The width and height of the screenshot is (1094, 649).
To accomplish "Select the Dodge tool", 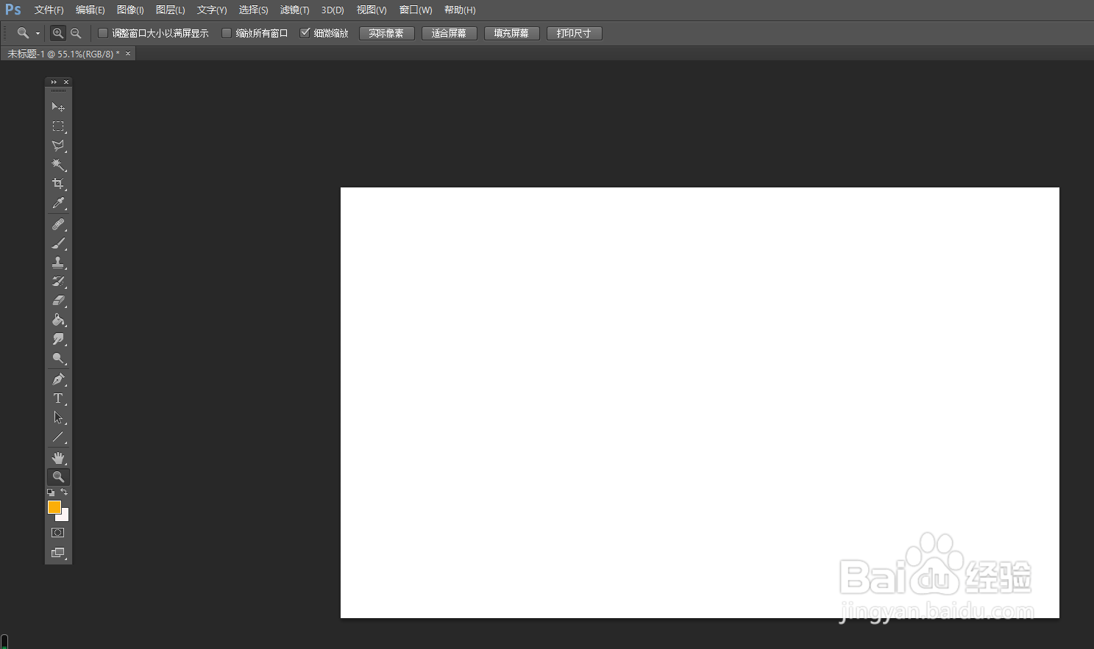I will click(58, 358).
